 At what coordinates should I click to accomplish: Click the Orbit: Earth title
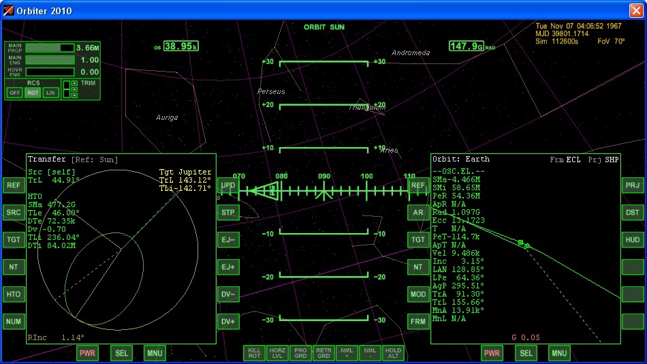(461, 159)
